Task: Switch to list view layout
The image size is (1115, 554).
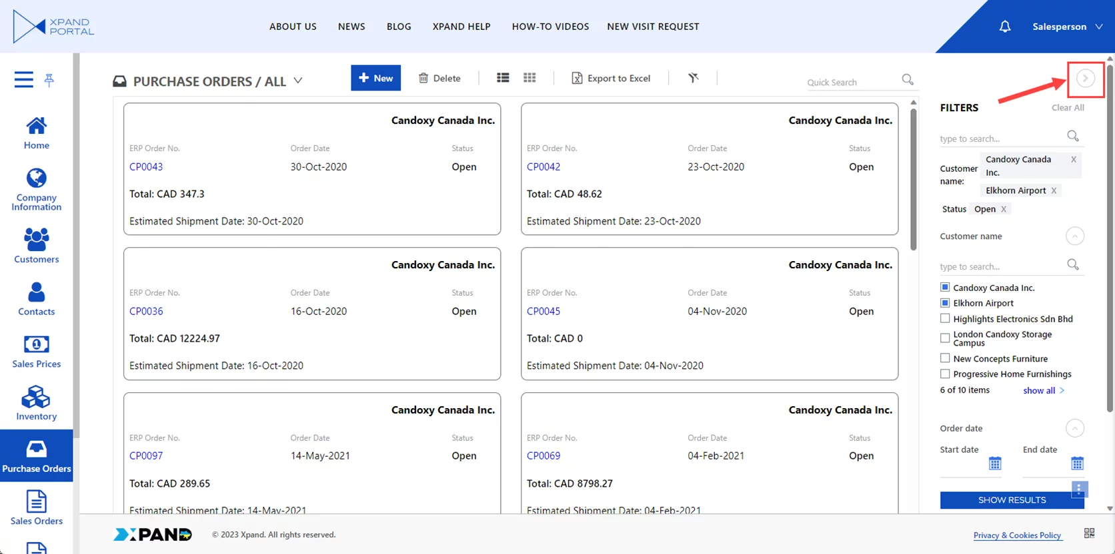Action: 503,78
